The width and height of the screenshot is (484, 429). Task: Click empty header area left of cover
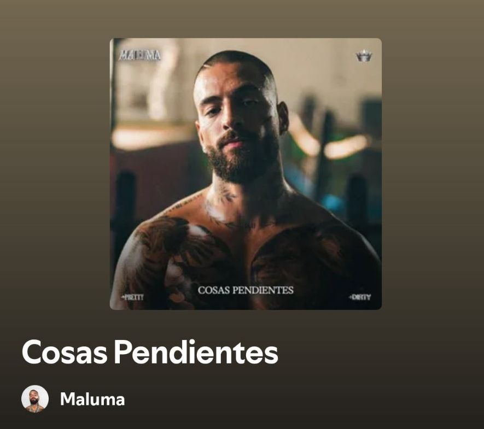[x=55, y=154]
